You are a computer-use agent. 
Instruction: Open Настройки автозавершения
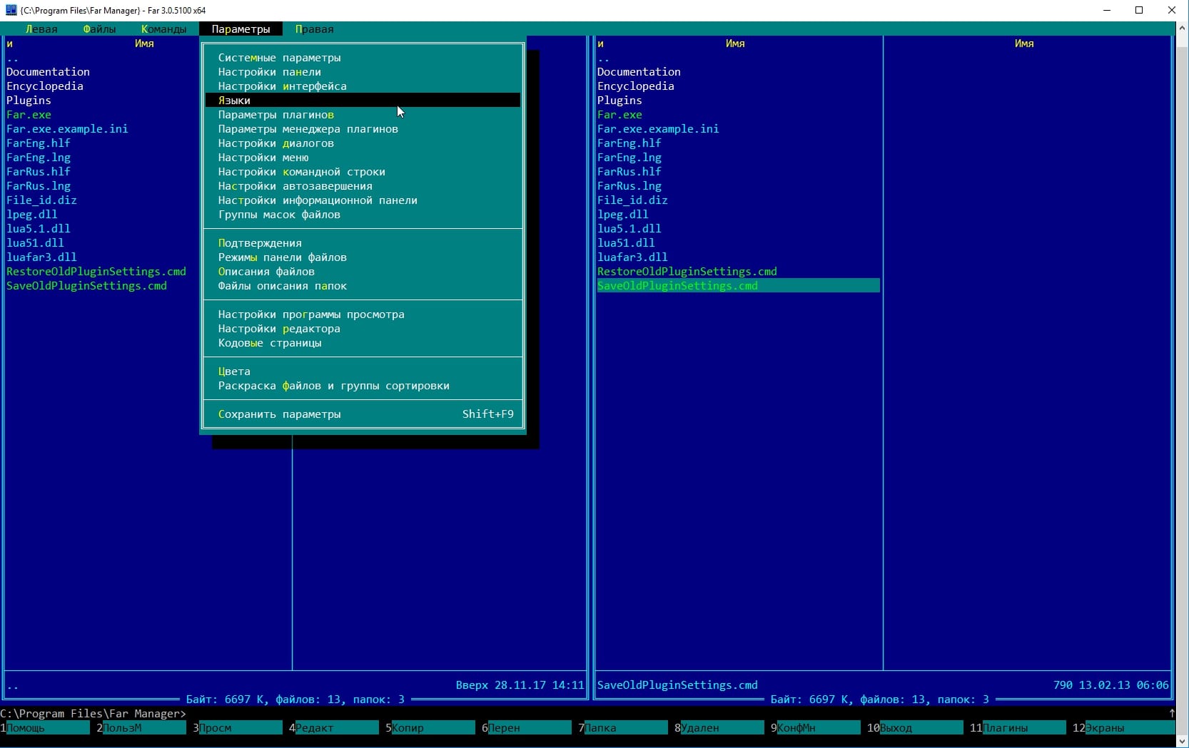pos(363,186)
